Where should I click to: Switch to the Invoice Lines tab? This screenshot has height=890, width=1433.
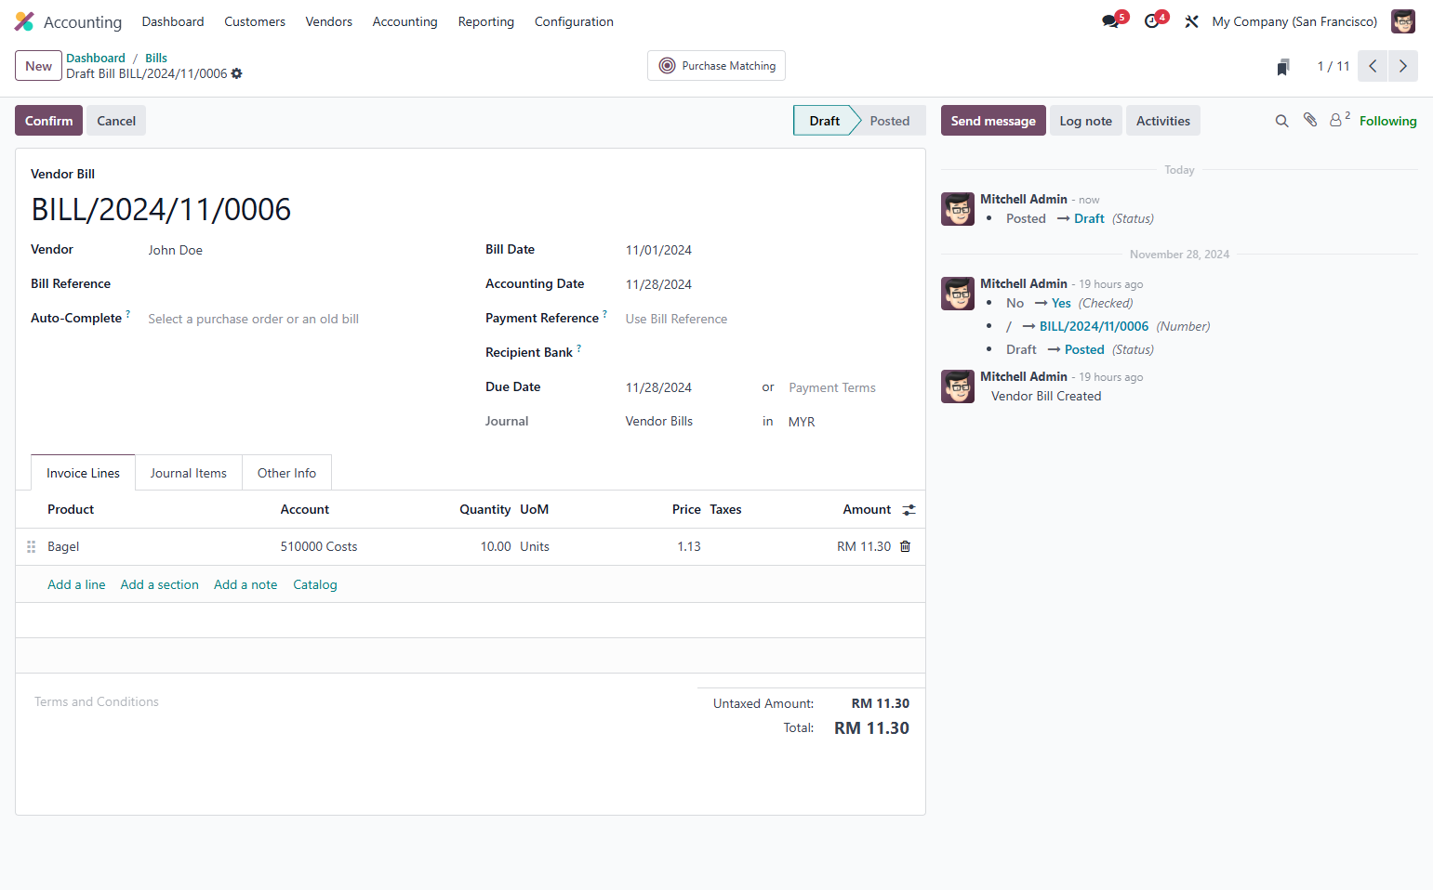click(83, 473)
